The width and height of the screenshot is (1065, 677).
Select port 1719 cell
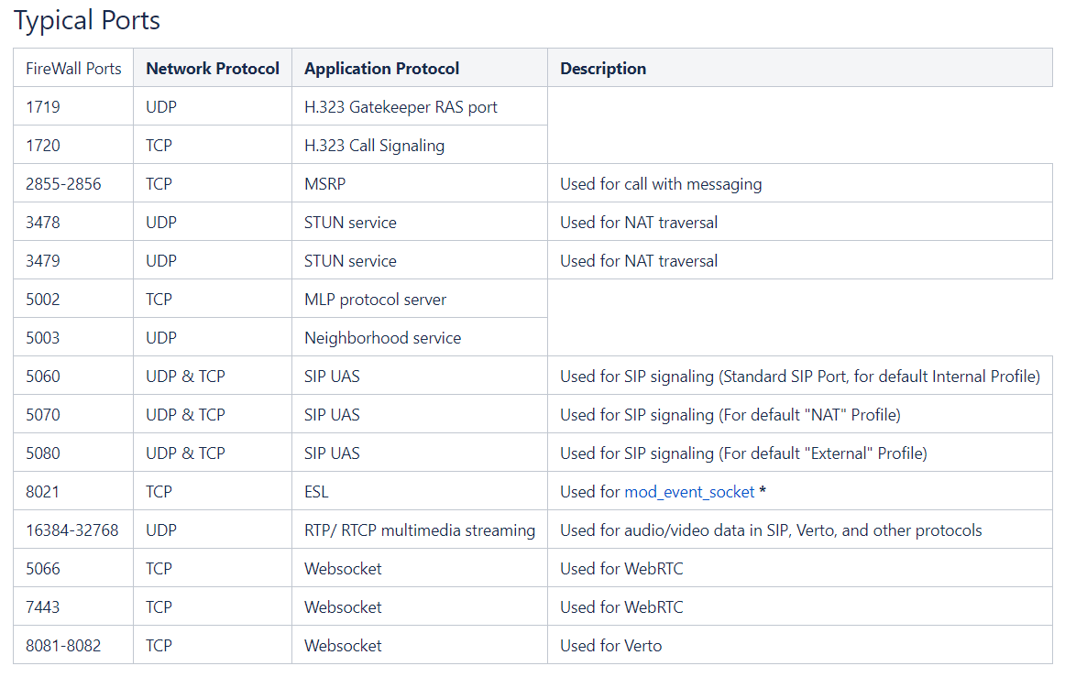pyautogui.click(x=73, y=106)
